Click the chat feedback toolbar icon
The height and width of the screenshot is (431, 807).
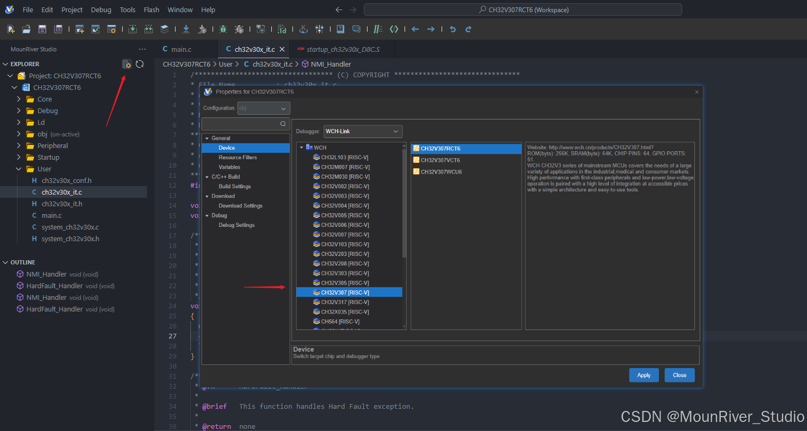point(356,29)
